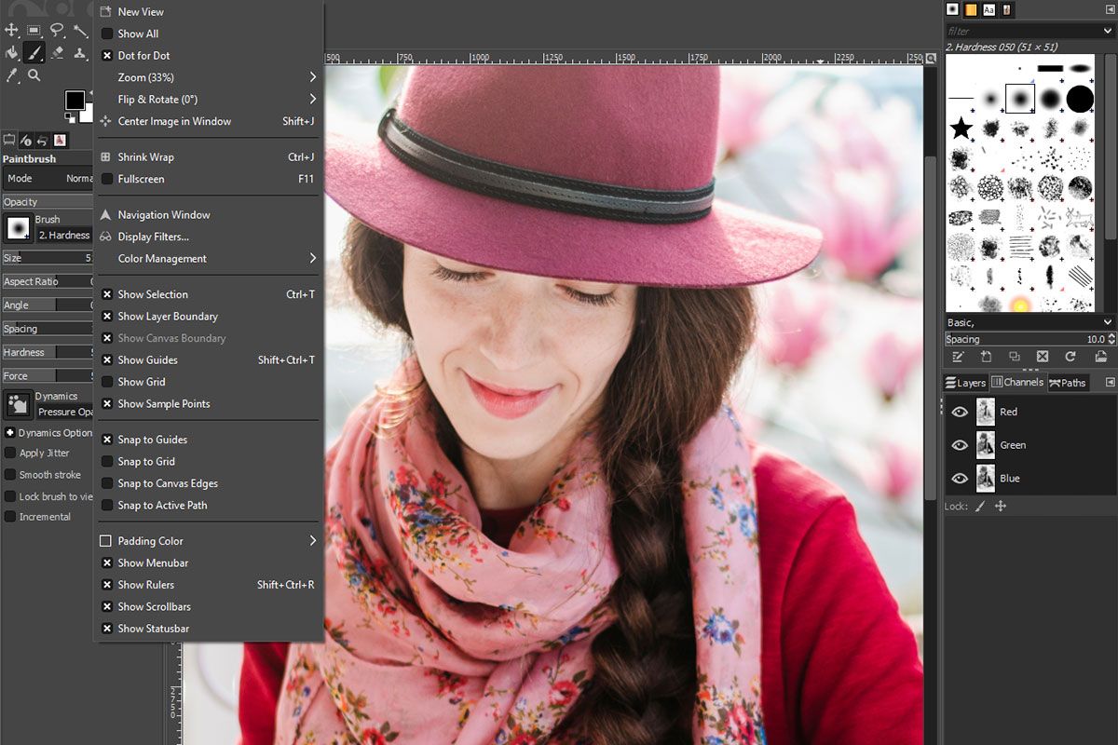Select the Zoom magnifier tool
The width and height of the screenshot is (1118, 745).
coord(34,75)
